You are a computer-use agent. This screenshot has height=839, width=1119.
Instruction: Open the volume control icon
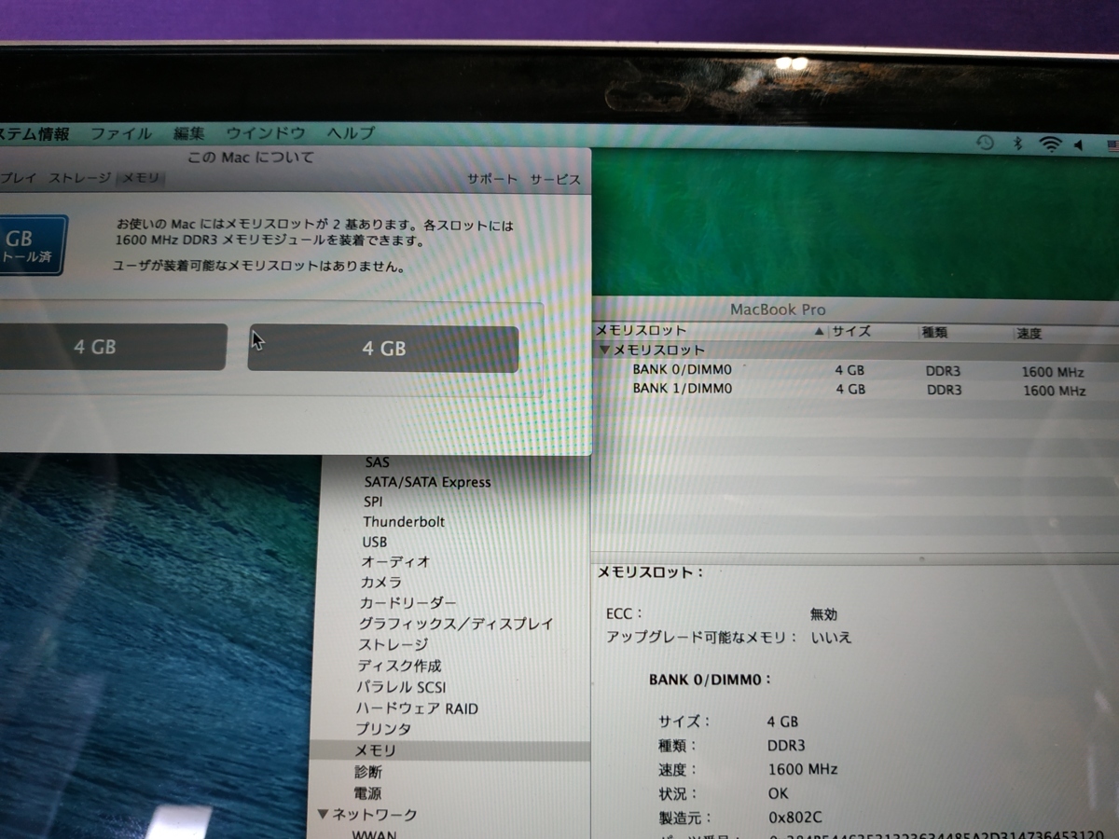1079,145
